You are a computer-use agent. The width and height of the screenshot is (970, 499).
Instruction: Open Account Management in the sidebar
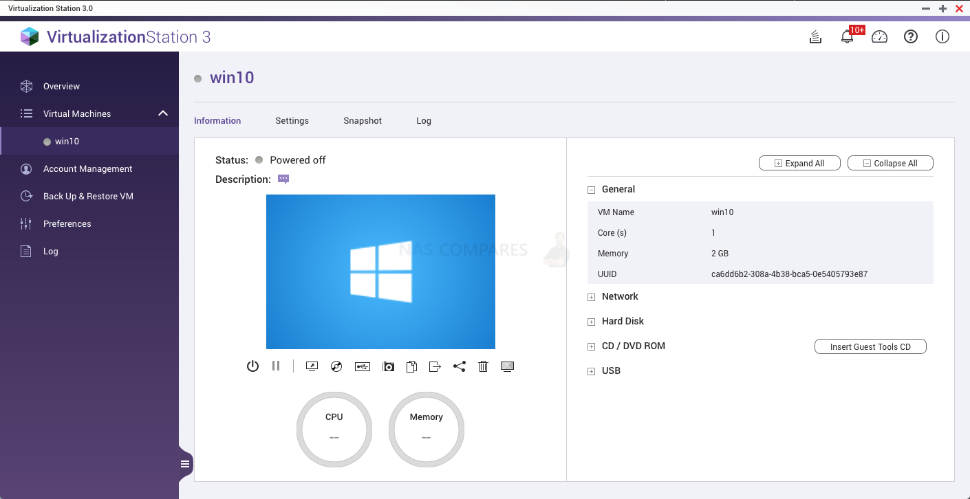click(87, 168)
